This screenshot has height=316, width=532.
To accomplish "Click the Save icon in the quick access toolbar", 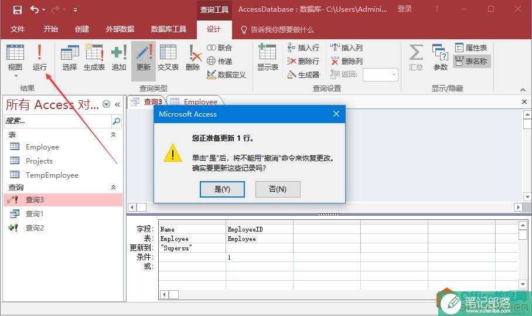I will pyautogui.click(x=18, y=9).
